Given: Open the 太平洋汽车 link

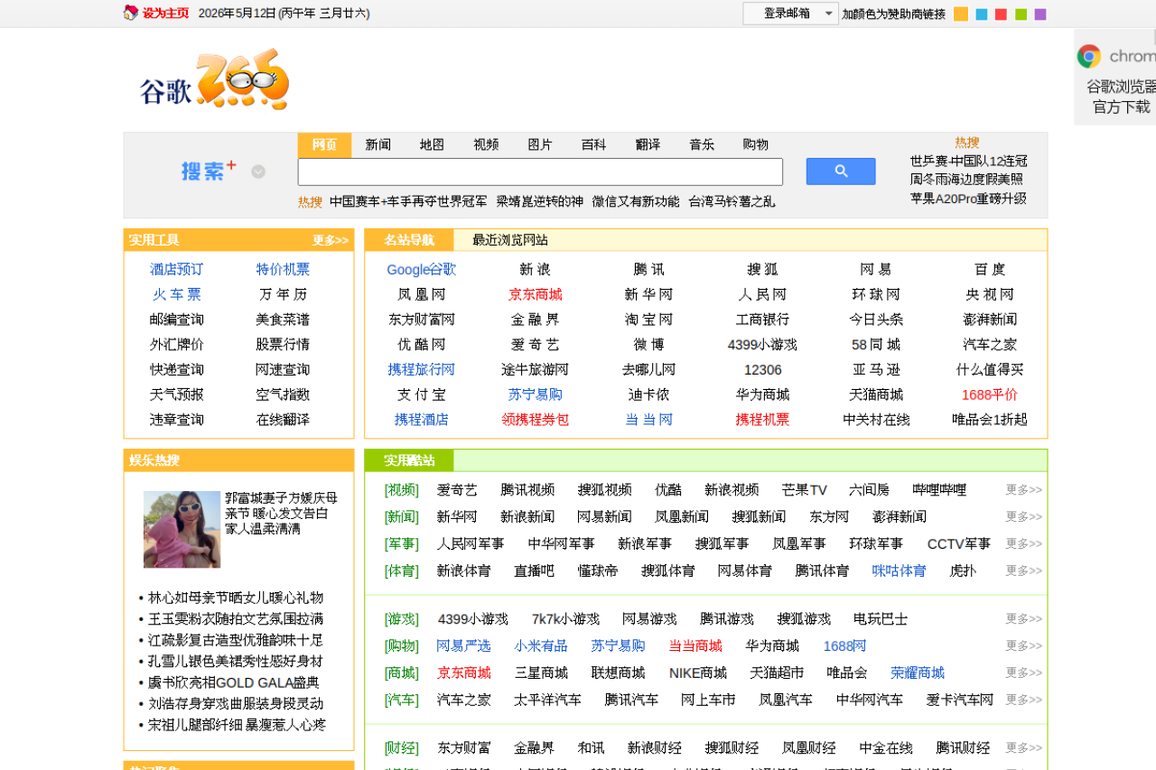Looking at the screenshot, I should coord(547,700).
